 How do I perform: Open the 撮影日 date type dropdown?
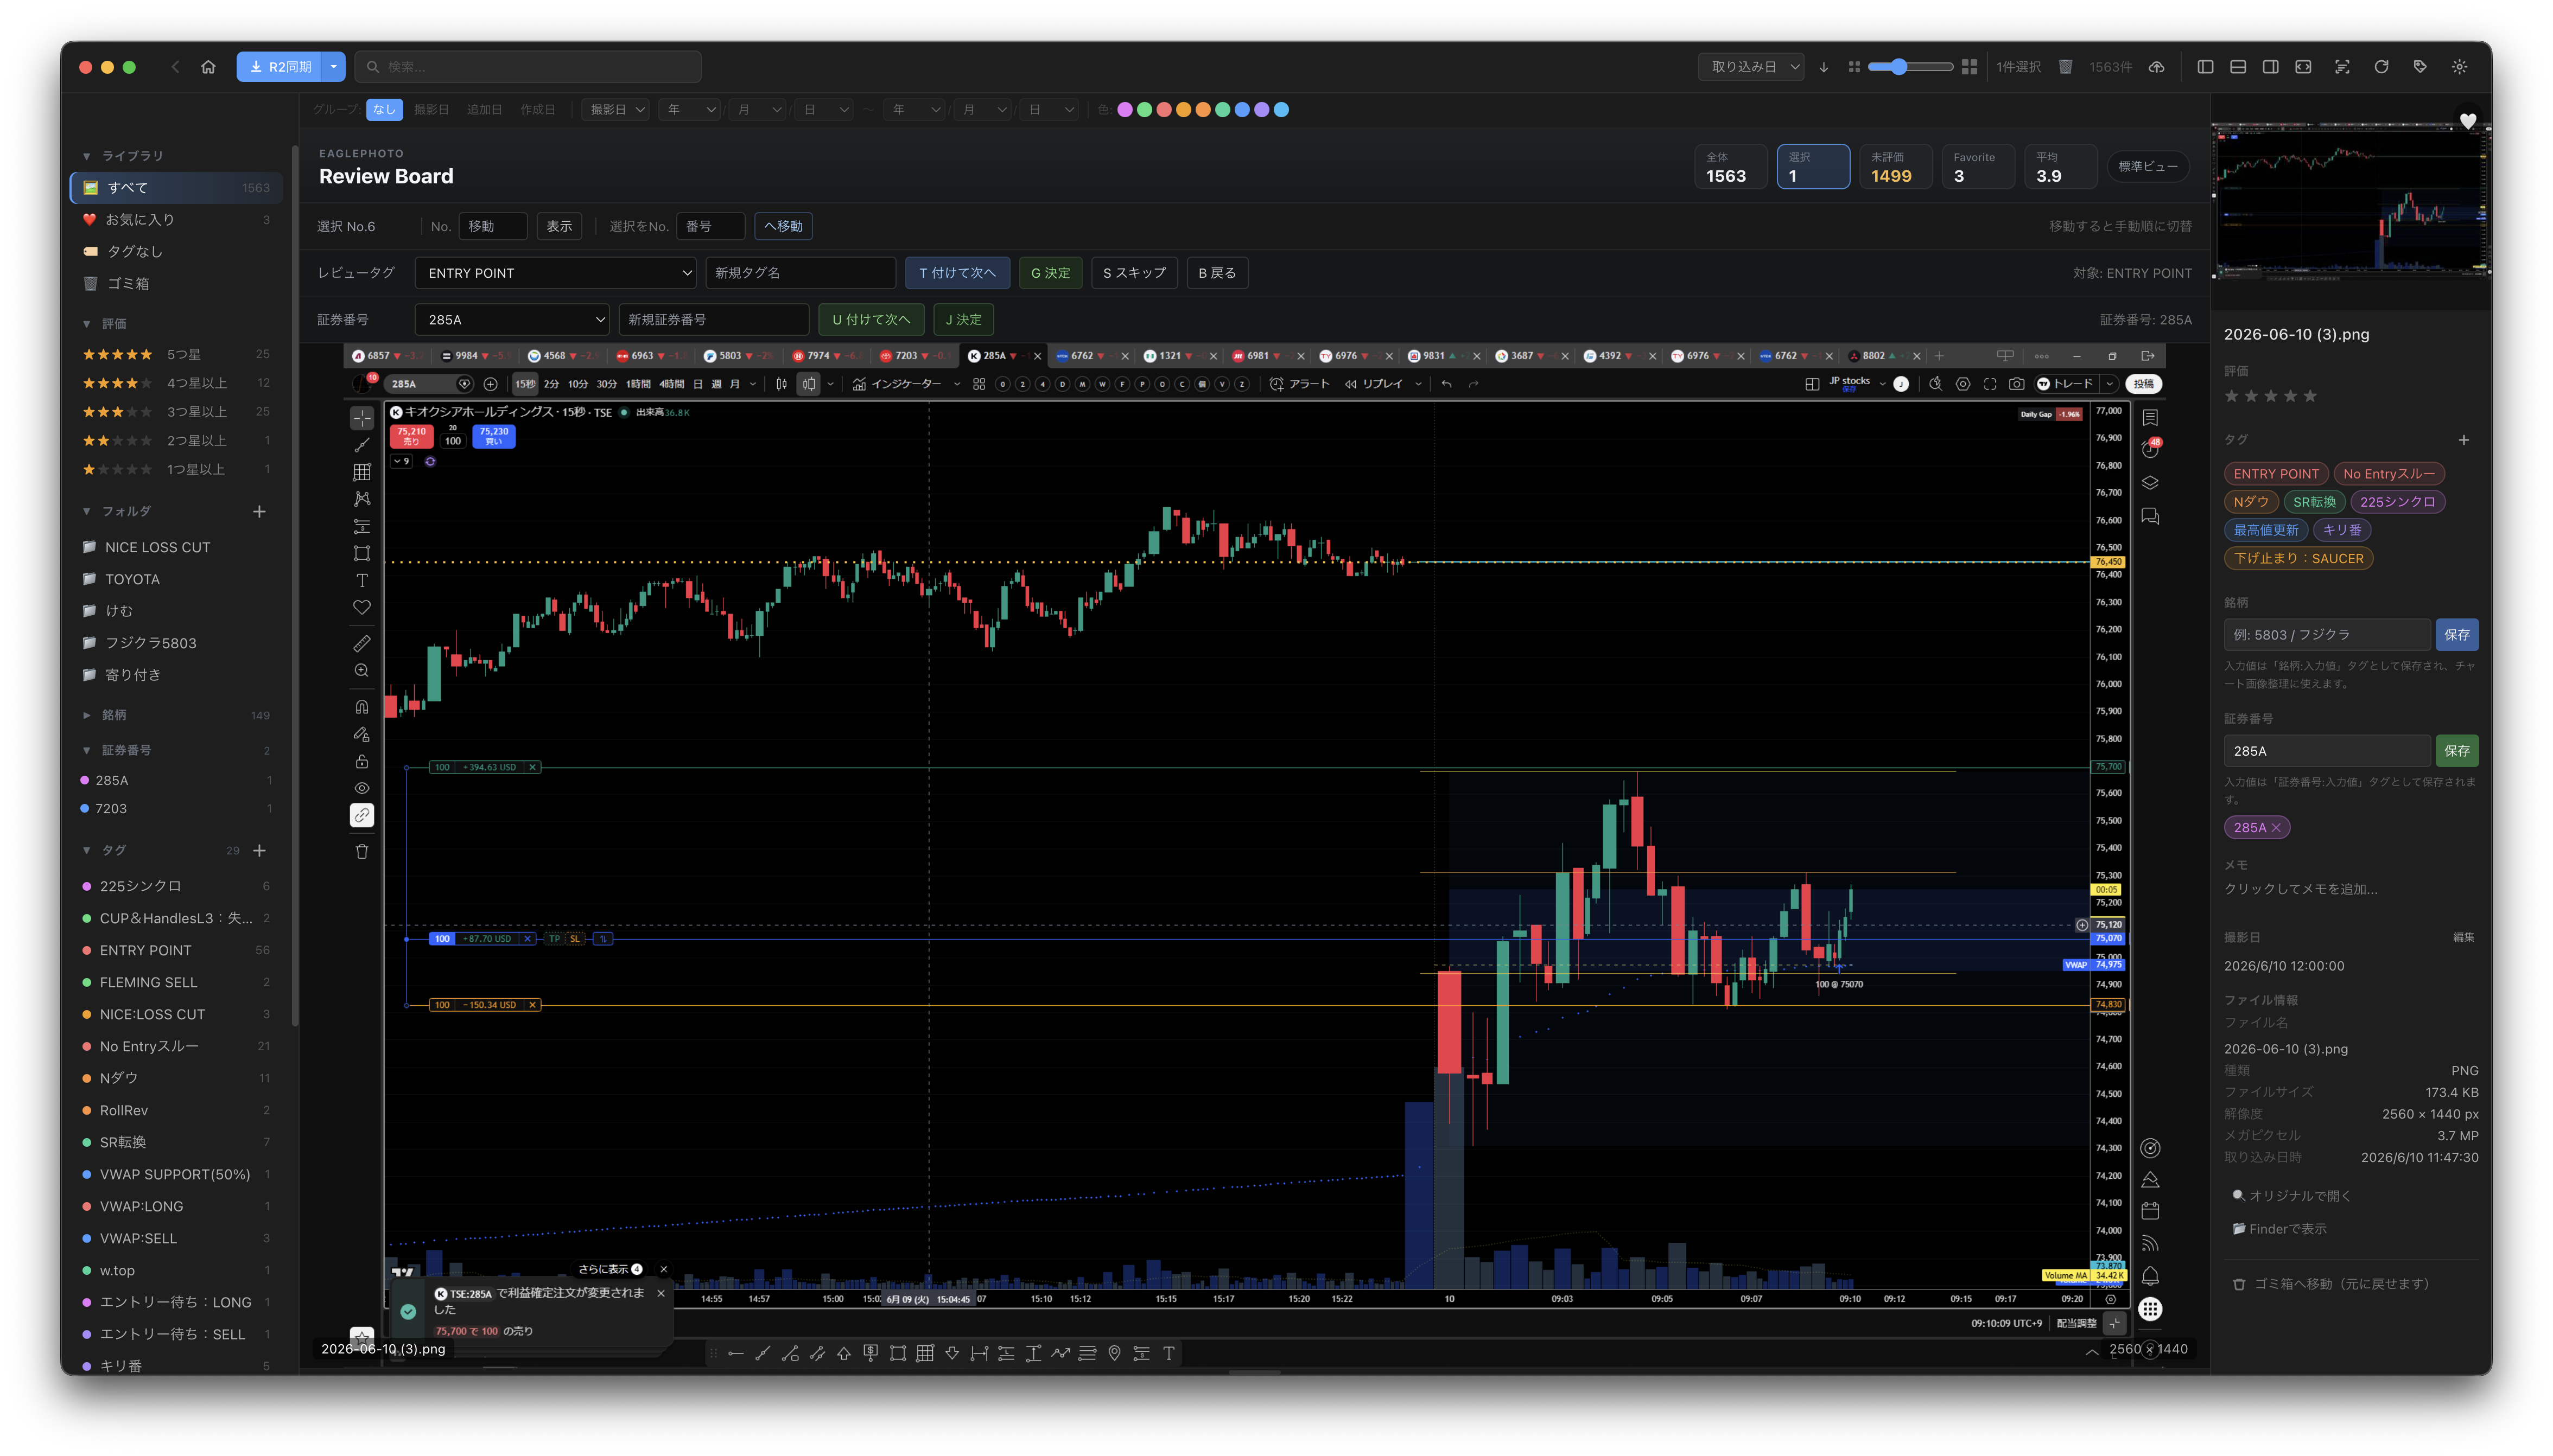pyautogui.click(x=616, y=110)
